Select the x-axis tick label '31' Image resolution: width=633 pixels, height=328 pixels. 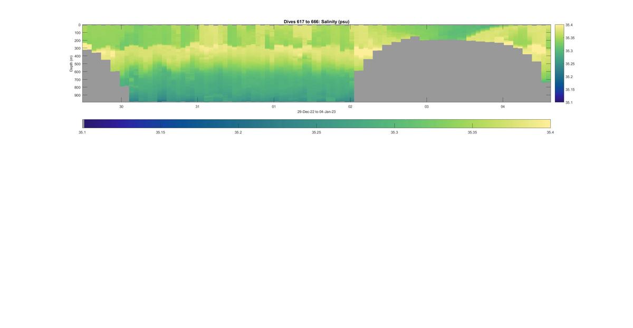point(197,107)
